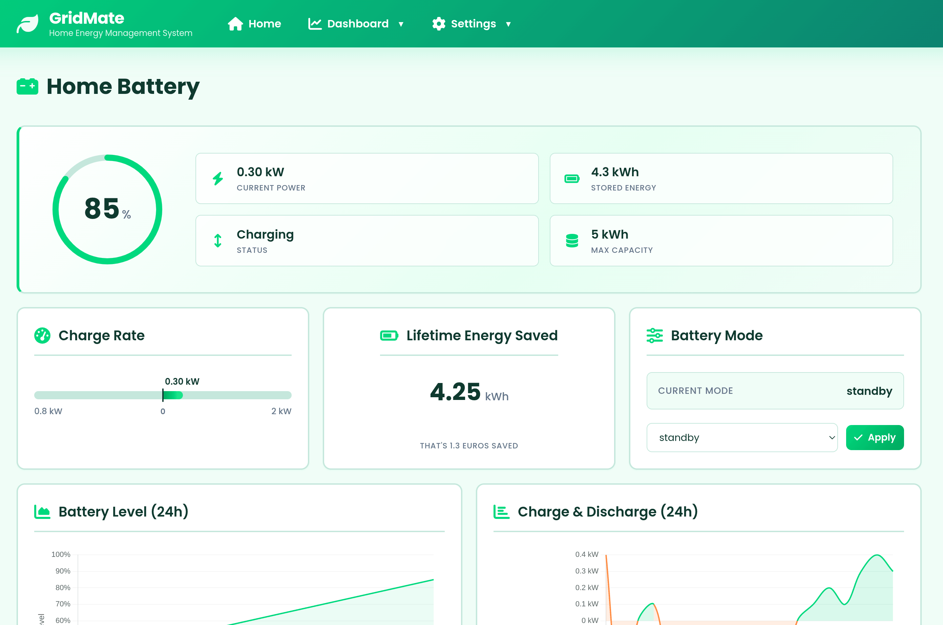Expand the Settings dropdown

pos(472,23)
